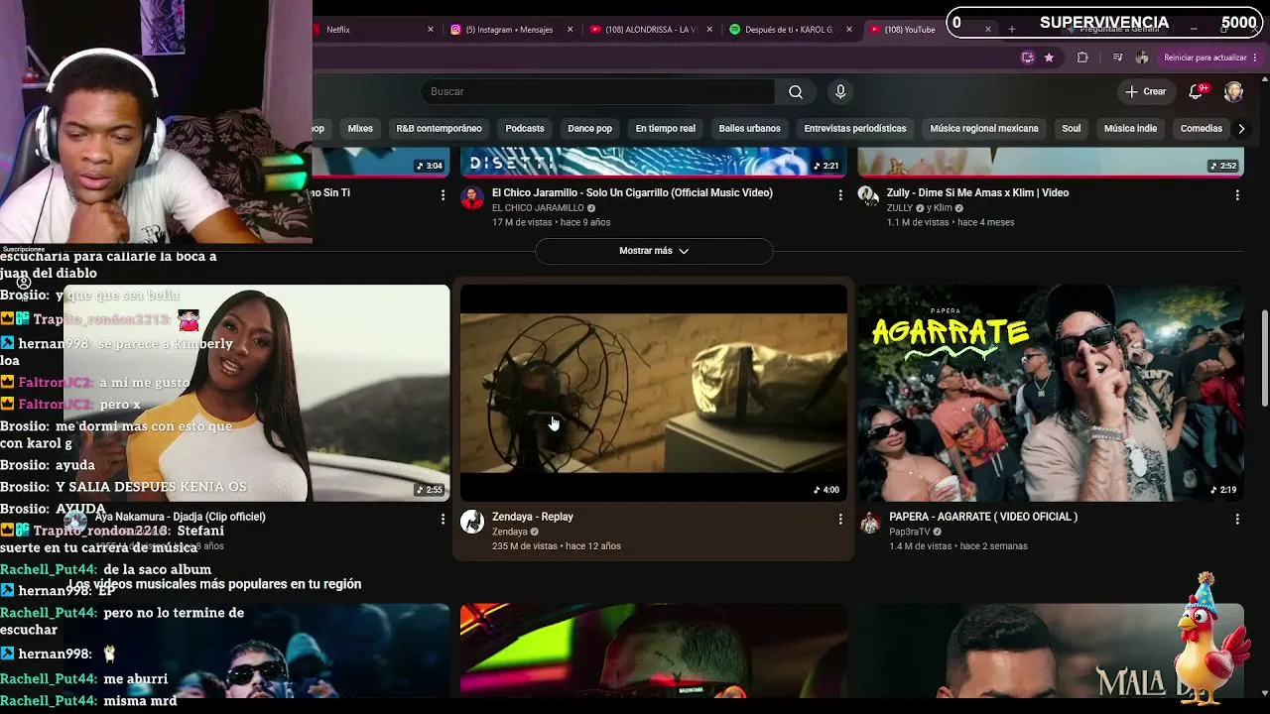The height and width of the screenshot is (714, 1270).
Task: Open the browser profile avatar
Action: pyautogui.click(x=1142, y=58)
